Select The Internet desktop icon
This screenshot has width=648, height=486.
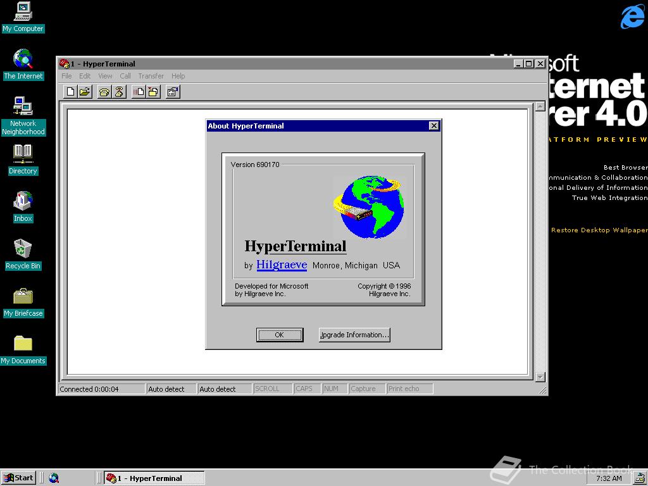tap(23, 65)
